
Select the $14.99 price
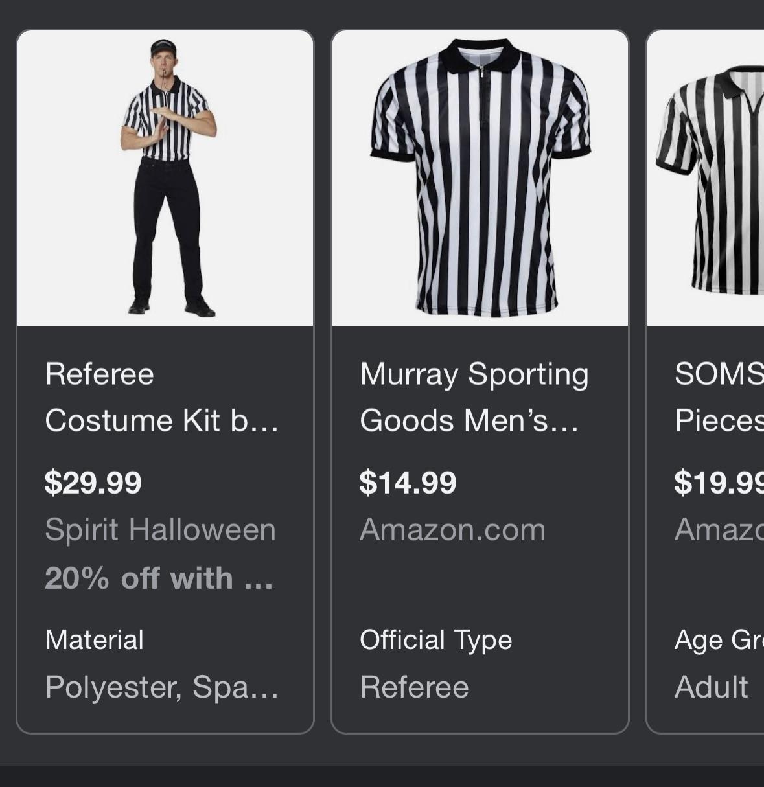coord(408,483)
